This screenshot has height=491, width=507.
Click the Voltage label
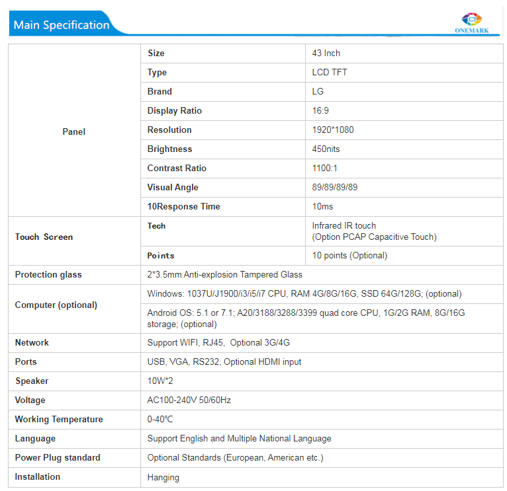(30, 400)
